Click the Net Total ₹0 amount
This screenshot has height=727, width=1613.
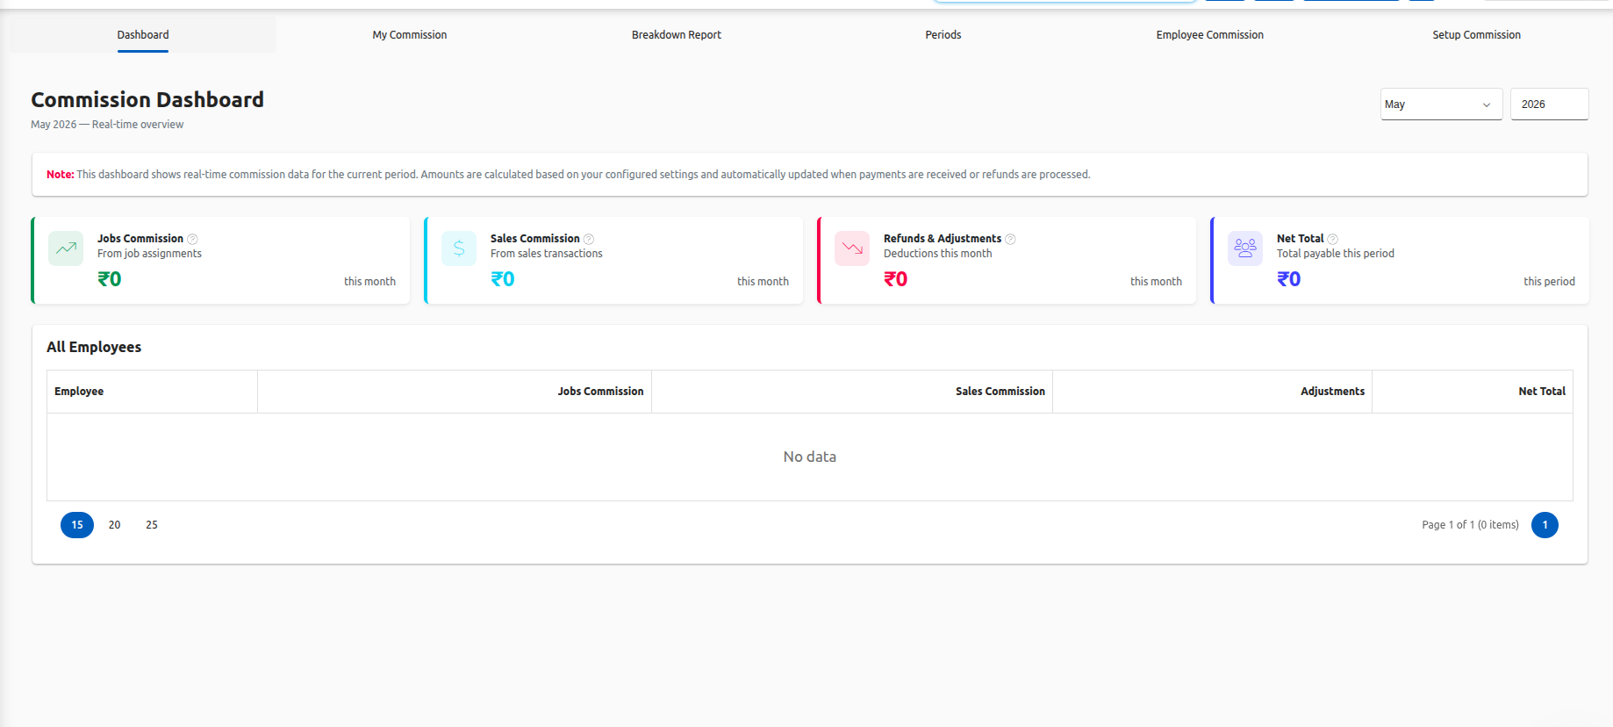click(1289, 279)
